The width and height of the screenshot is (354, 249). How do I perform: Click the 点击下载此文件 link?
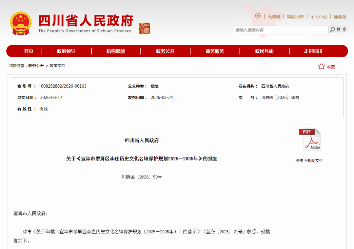click(309, 160)
